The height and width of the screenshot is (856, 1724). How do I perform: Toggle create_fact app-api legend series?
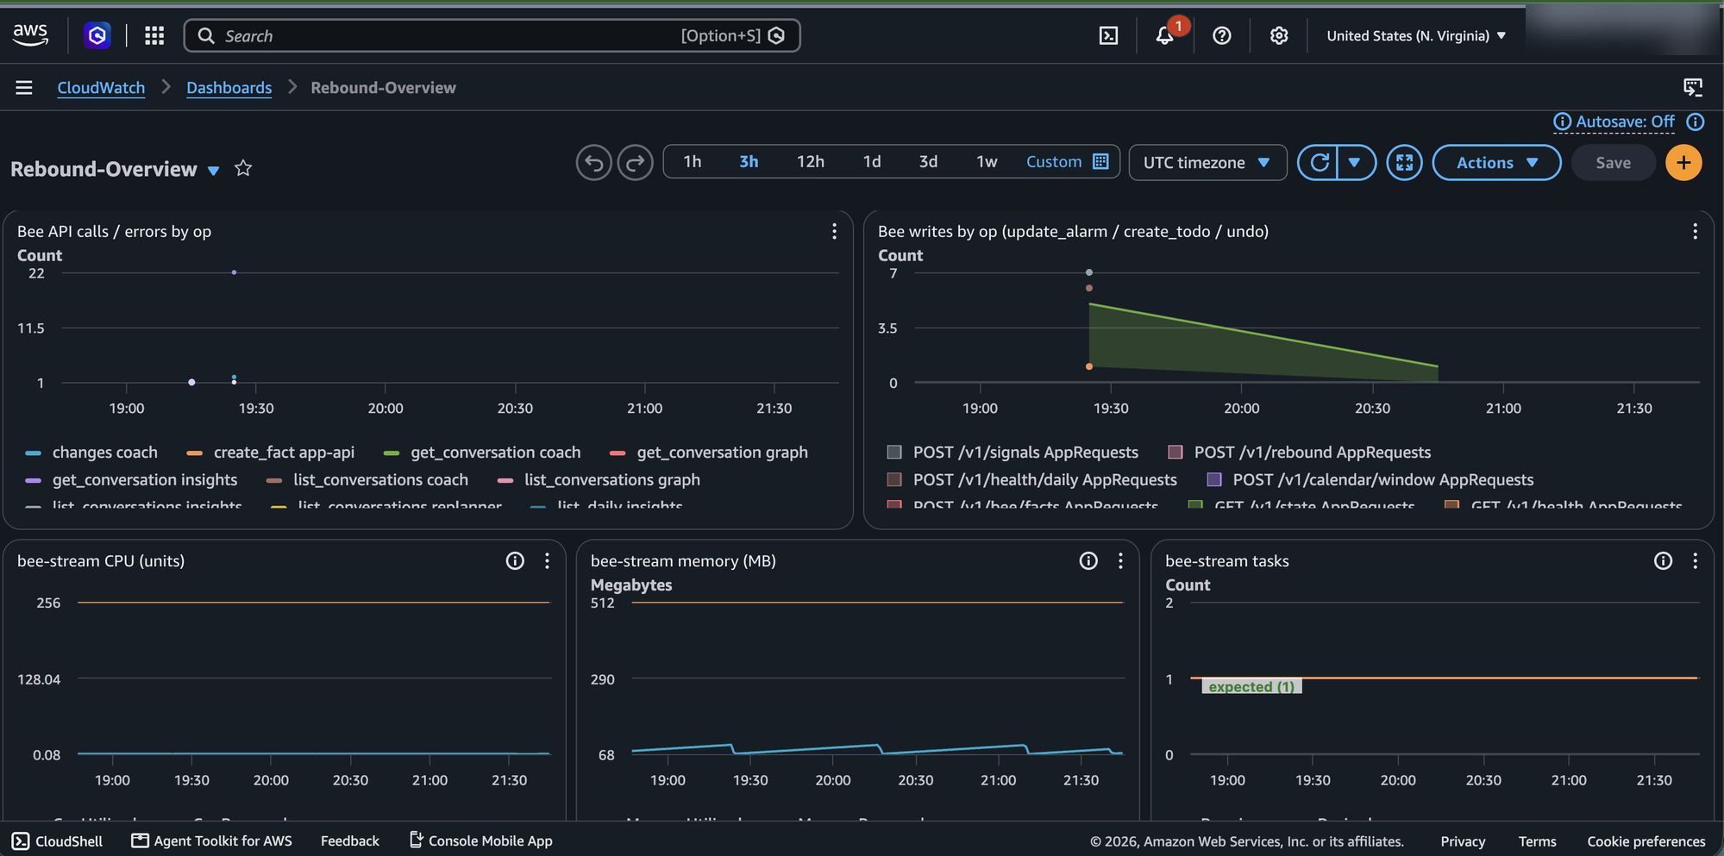[x=270, y=452]
